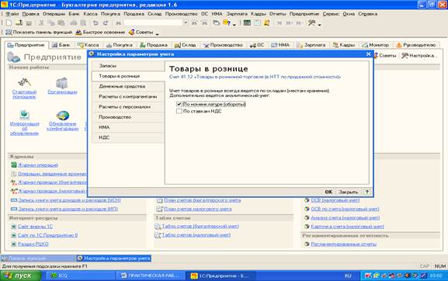Select Расчеты с контрагентами settings section
The image size is (448, 281).
128,96
